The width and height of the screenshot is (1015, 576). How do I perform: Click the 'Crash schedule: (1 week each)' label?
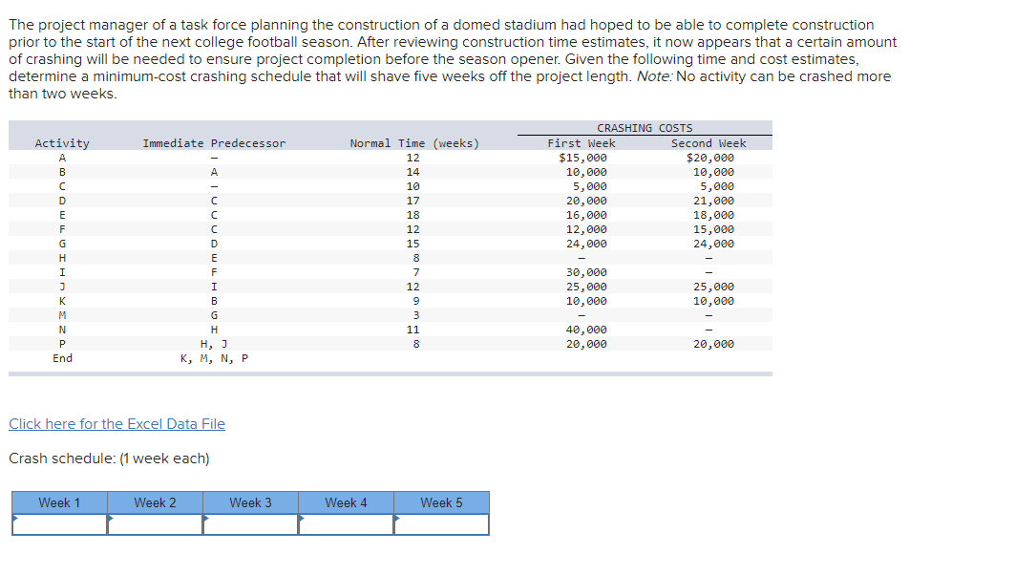tap(110, 459)
